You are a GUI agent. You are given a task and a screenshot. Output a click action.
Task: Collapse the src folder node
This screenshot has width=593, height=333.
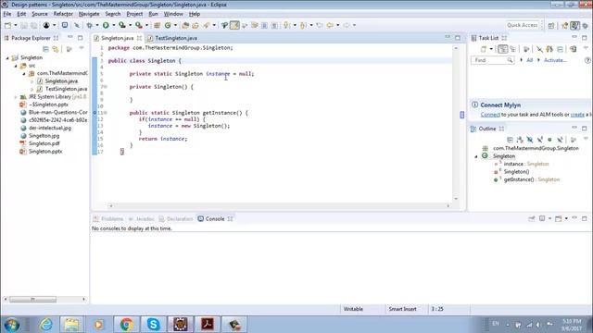click(x=16, y=66)
